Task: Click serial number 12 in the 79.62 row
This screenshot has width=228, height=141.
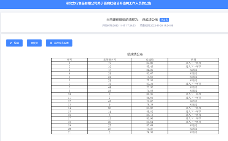Action: pyautogui.click(x=70, y=101)
